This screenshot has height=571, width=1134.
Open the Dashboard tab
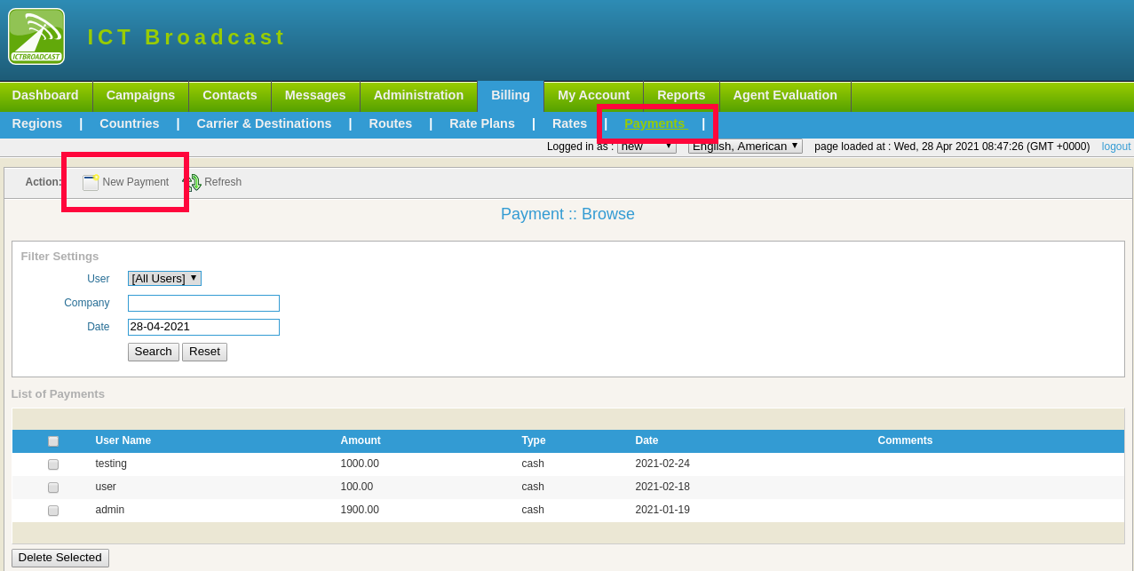click(45, 95)
